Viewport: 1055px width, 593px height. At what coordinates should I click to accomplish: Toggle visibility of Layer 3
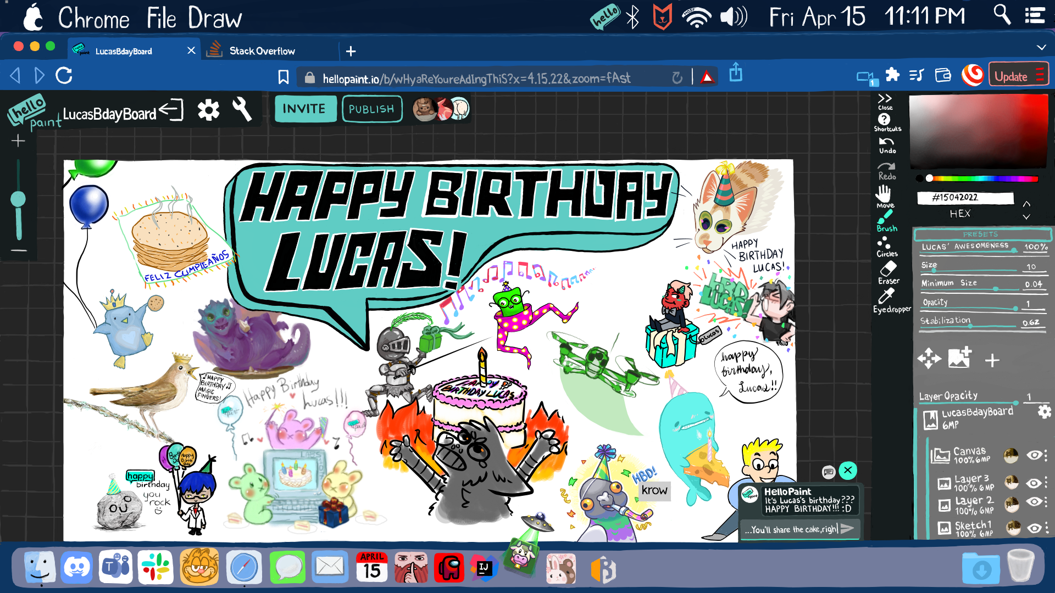(x=1034, y=483)
